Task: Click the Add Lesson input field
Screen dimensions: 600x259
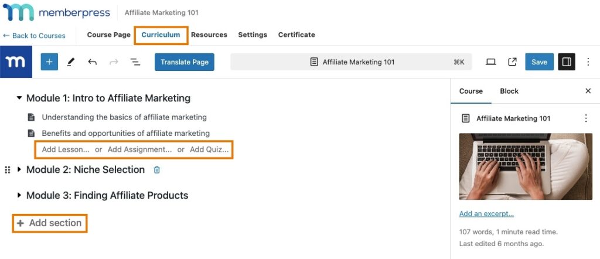Action: [66, 149]
